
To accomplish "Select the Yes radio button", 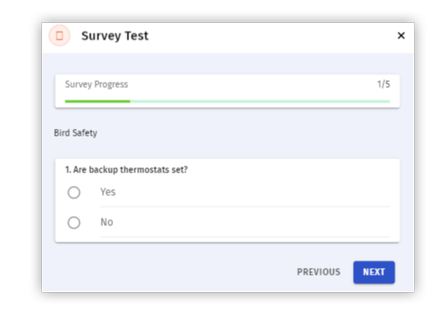I will pyautogui.click(x=74, y=192).
